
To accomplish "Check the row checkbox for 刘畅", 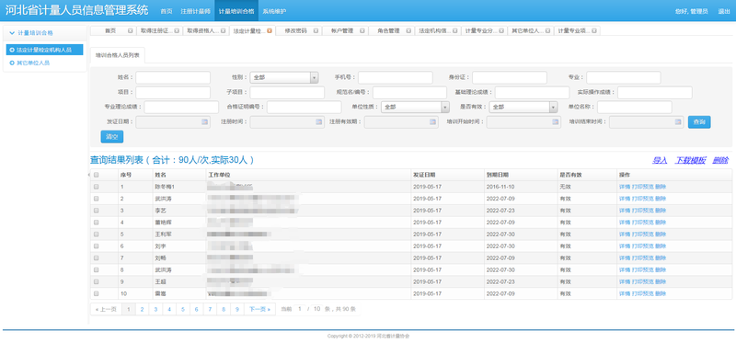I will (x=97, y=258).
